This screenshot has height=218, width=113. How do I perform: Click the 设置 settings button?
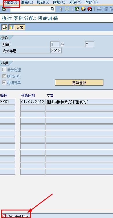(17, 27)
